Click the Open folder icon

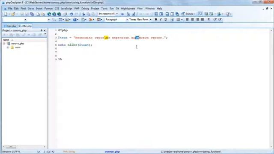(x=13, y=14)
